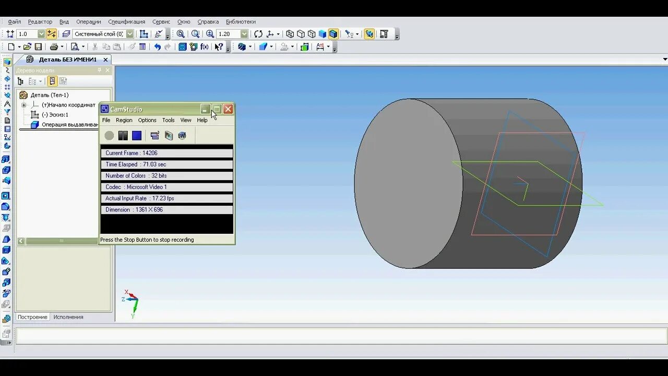This screenshot has width=668, height=376.
Task: Click the rotate view icon
Action: [x=258, y=34]
